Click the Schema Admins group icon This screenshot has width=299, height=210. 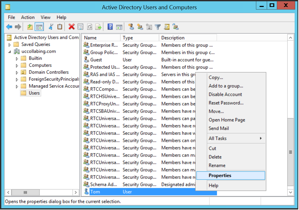pos(86,184)
